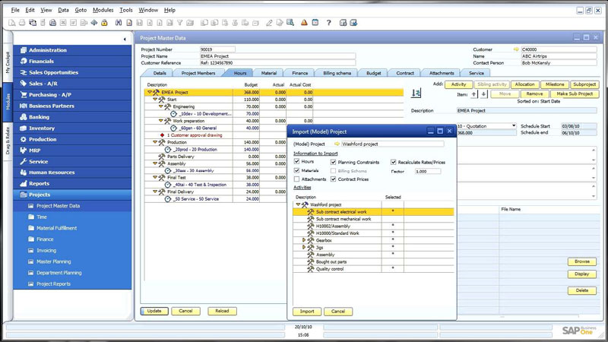608x342 pixels.
Task: Open the 10 - Quotation dropdown
Action: (514, 126)
